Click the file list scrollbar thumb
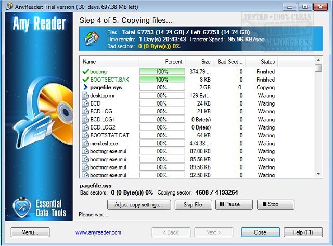The width and height of the screenshot is (333, 246). coord(318,68)
